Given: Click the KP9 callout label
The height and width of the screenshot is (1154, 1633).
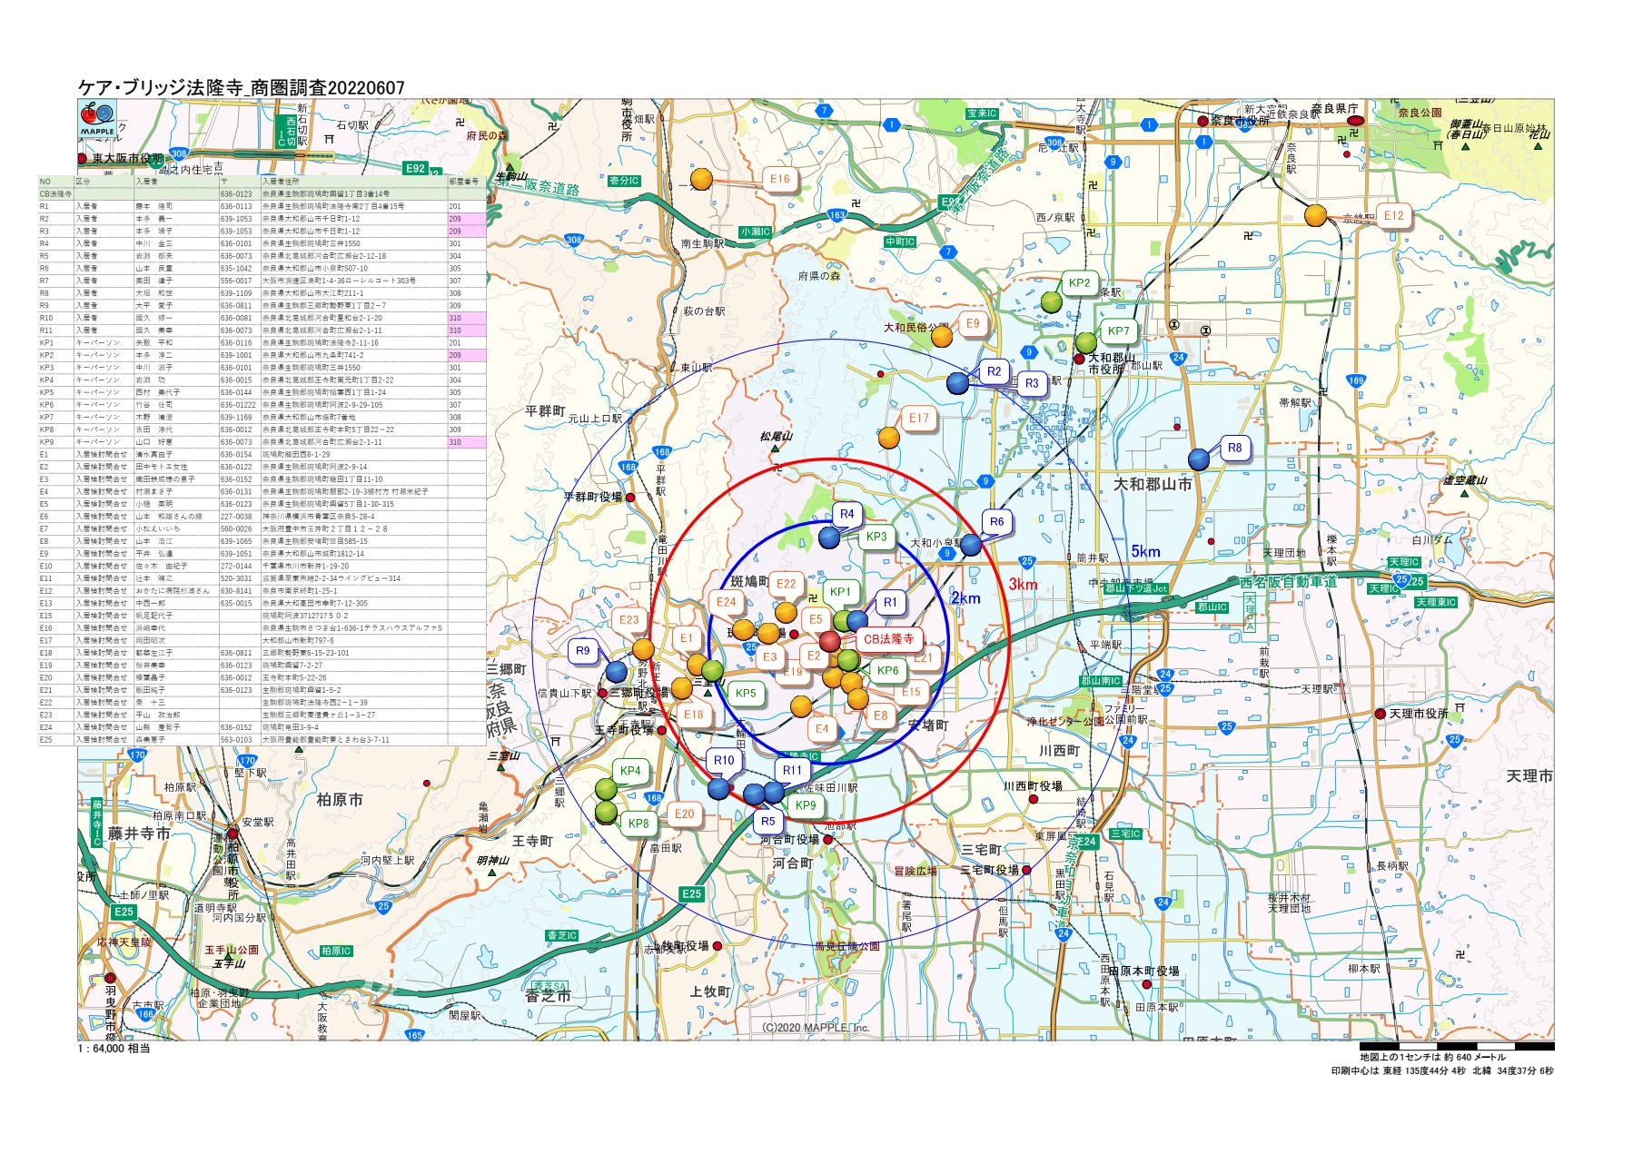Looking at the screenshot, I should [806, 804].
